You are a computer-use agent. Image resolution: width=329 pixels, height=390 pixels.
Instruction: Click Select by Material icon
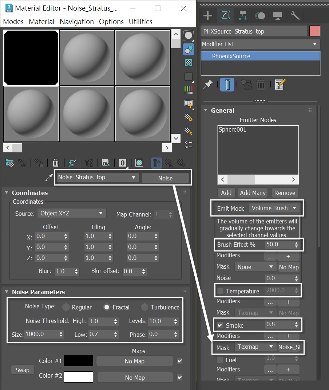tap(189, 130)
